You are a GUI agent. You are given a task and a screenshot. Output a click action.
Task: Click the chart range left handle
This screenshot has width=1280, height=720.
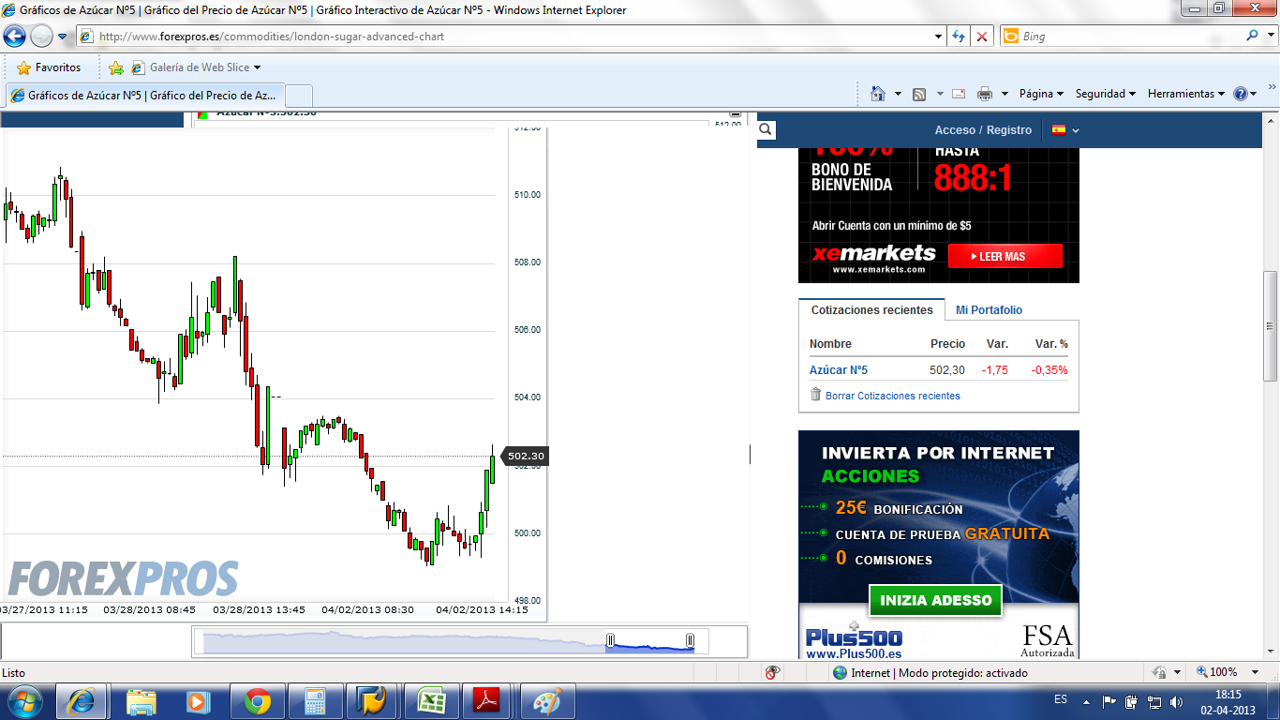point(610,640)
